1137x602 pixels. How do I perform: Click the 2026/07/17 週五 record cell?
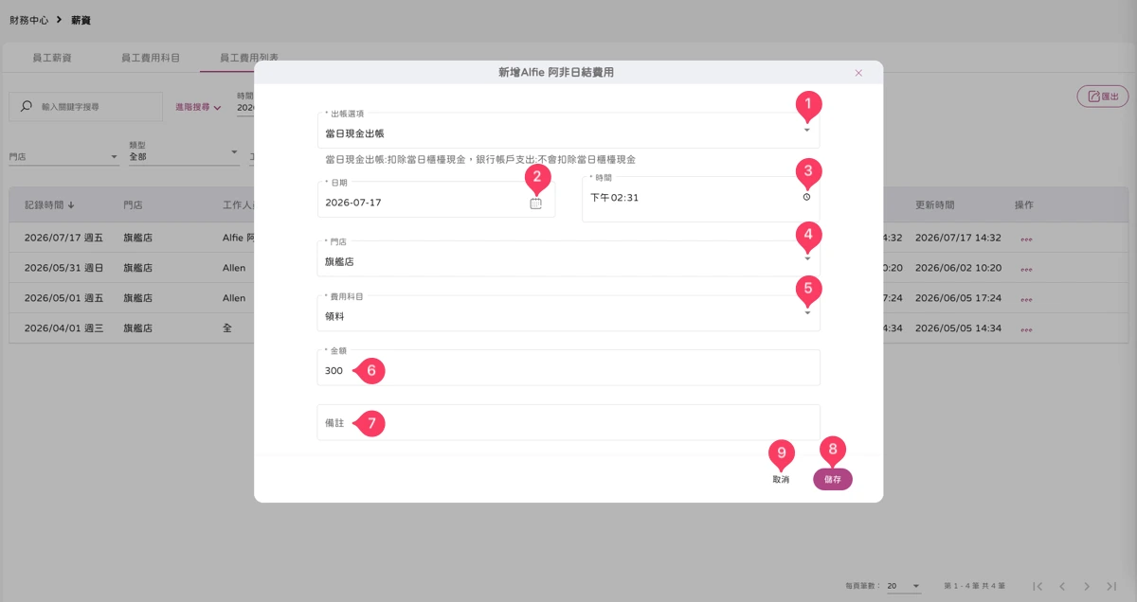click(x=63, y=238)
